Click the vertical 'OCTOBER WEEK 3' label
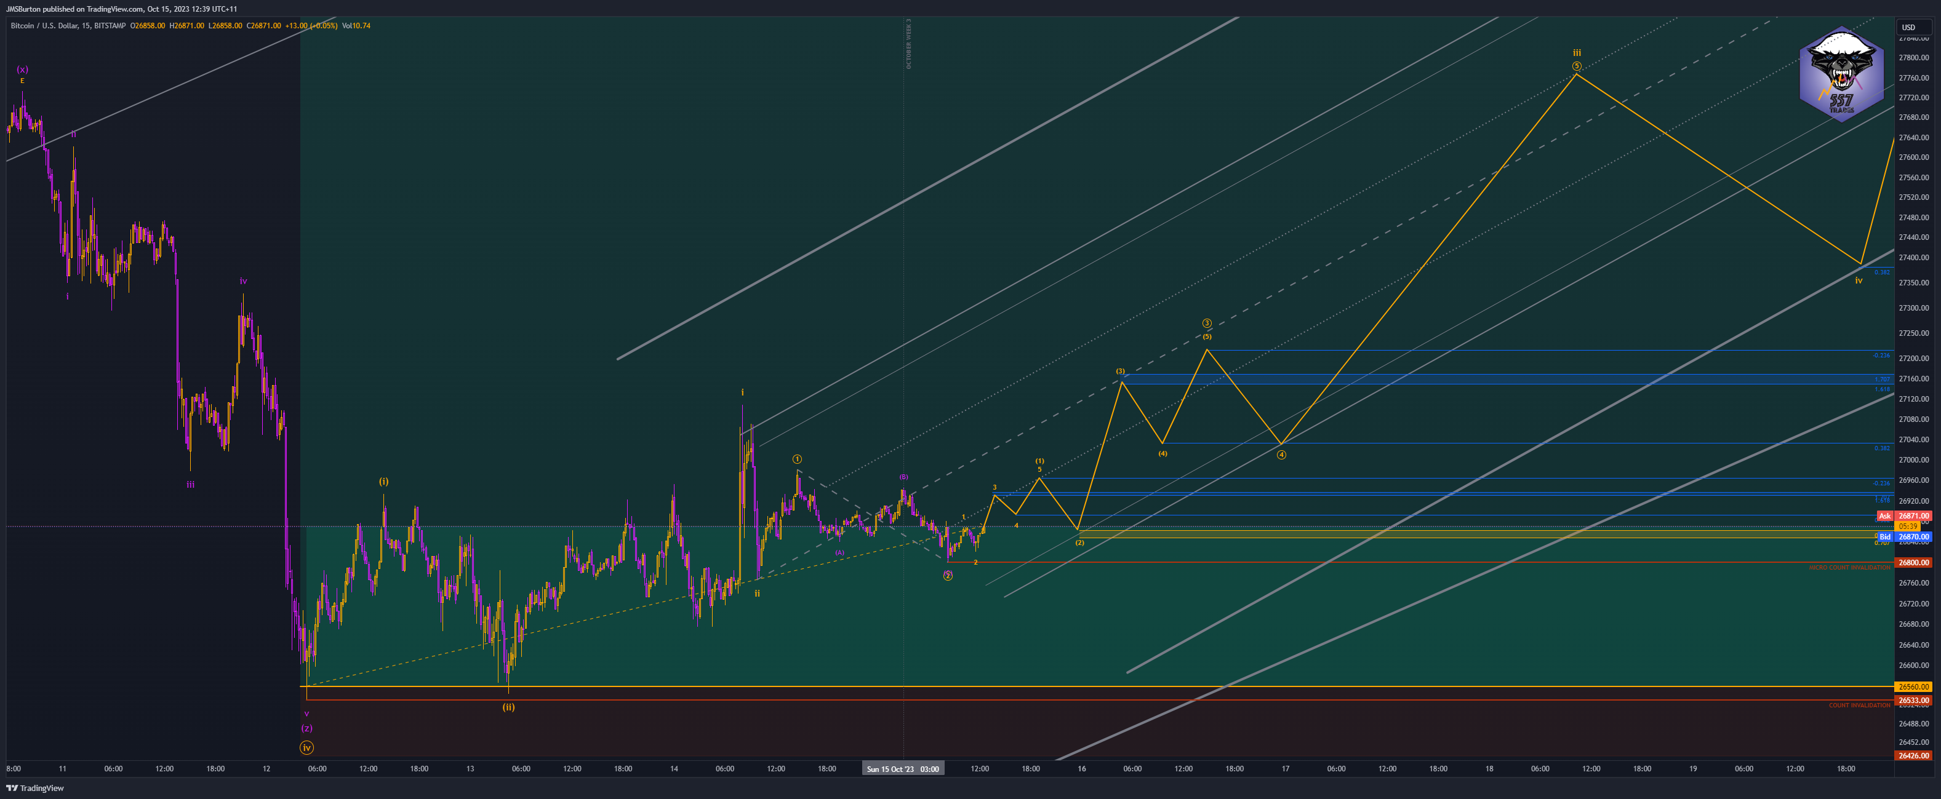 click(909, 44)
